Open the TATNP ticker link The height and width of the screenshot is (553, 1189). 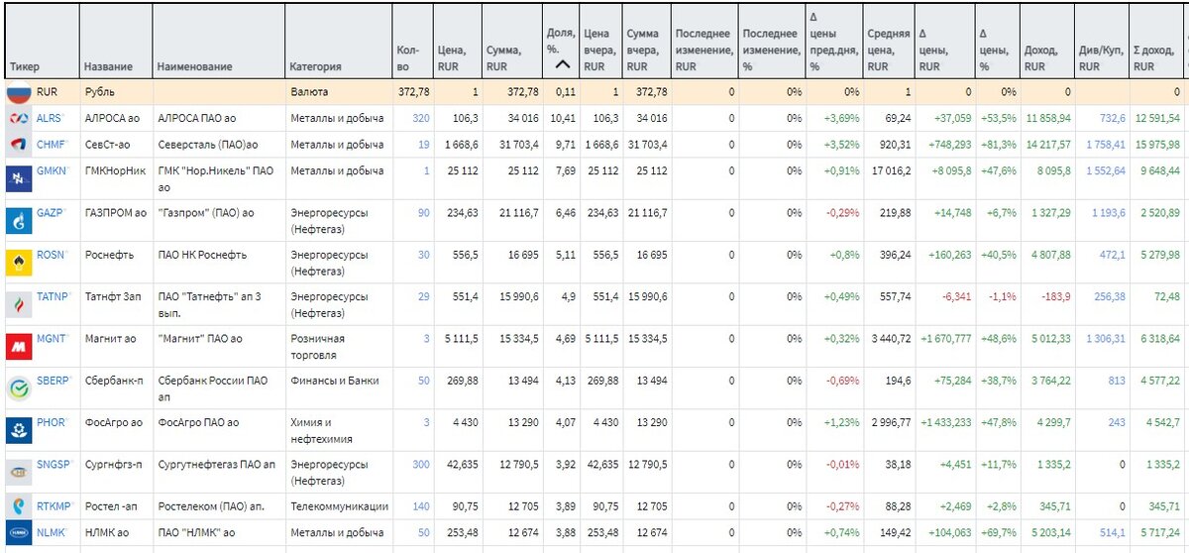pos(52,296)
